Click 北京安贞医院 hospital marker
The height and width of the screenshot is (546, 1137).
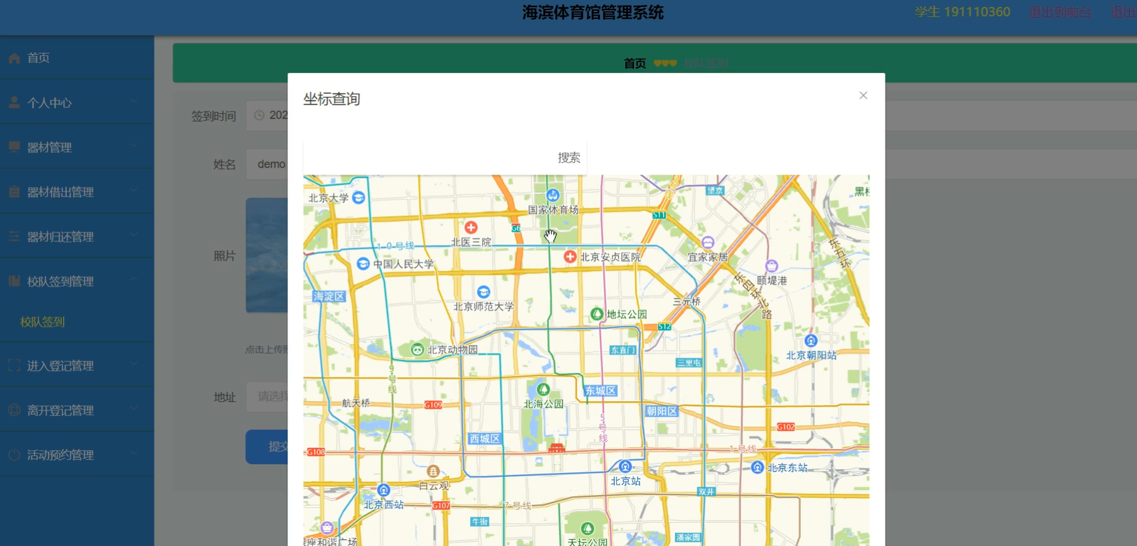coord(570,256)
